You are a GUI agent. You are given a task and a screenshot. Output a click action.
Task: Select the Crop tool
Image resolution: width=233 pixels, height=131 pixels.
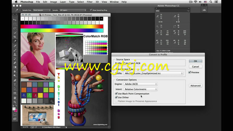click(15, 37)
